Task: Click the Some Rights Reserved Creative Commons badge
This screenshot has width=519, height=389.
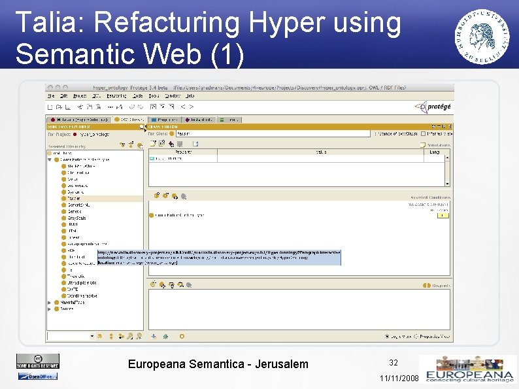Action: coord(38,361)
